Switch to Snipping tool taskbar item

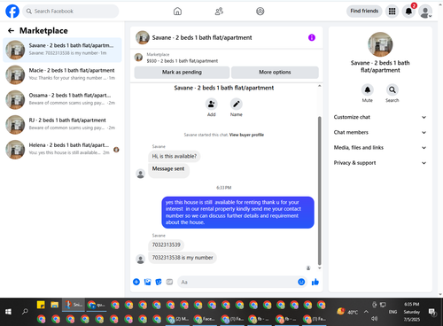[x=74, y=305]
